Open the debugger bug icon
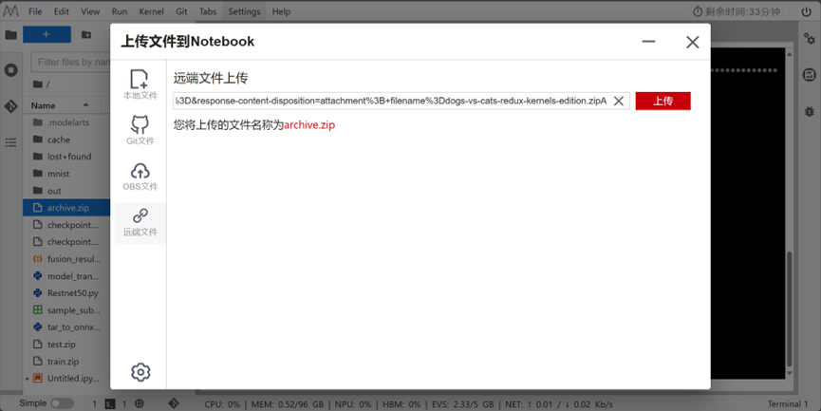821x411 pixels. point(810,111)
